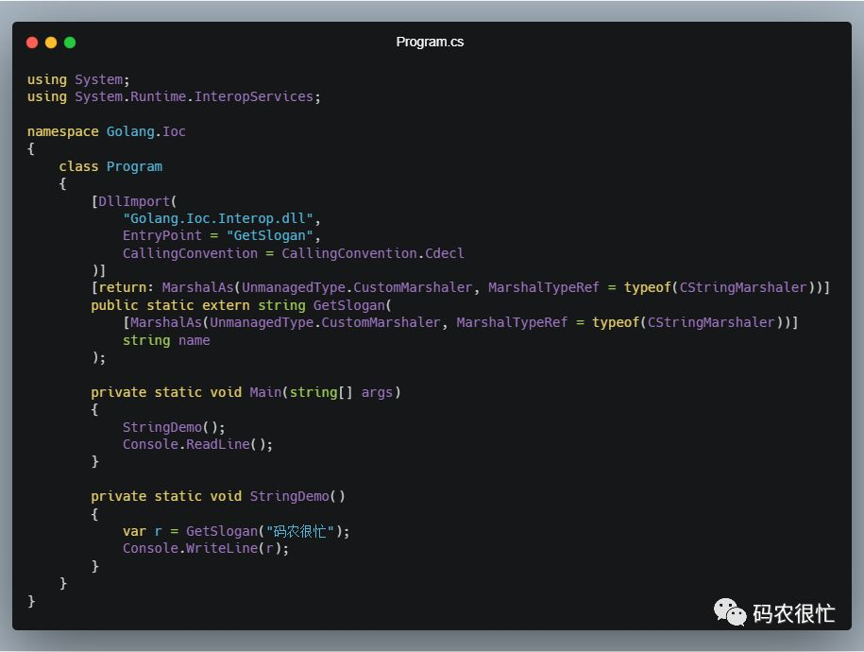
Task: Click the 'using System;' line
Action: pyautogui.click(x=78, y=79)
